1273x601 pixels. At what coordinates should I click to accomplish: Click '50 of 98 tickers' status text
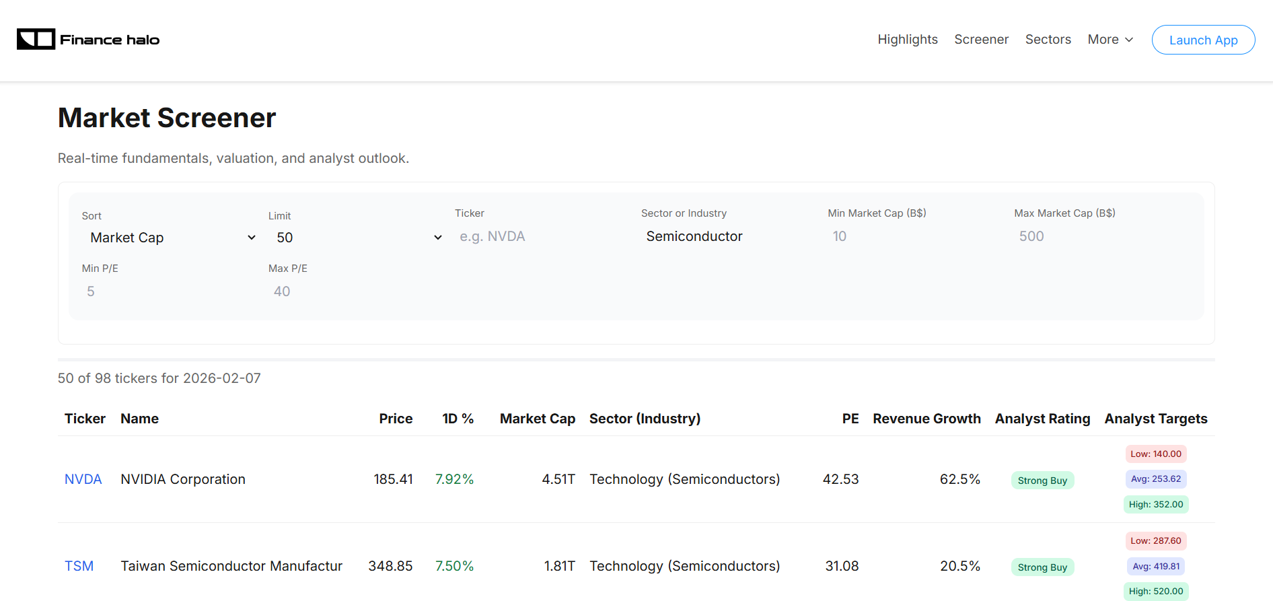pyautogui.click(x=159, y=378)
